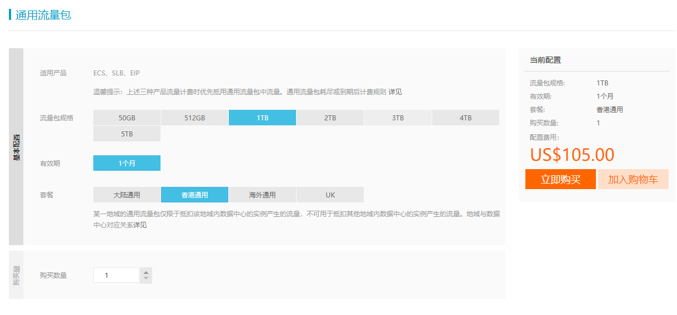Screen dimensions: 677x315
Task: Click the 香港通用 value in current configuration
Action: tap(610, 110)
